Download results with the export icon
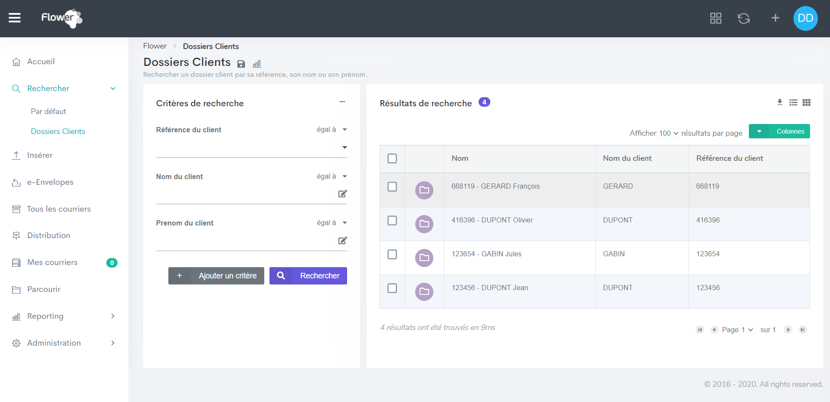Viewport: 830px width, 402px height. [780, 102]
